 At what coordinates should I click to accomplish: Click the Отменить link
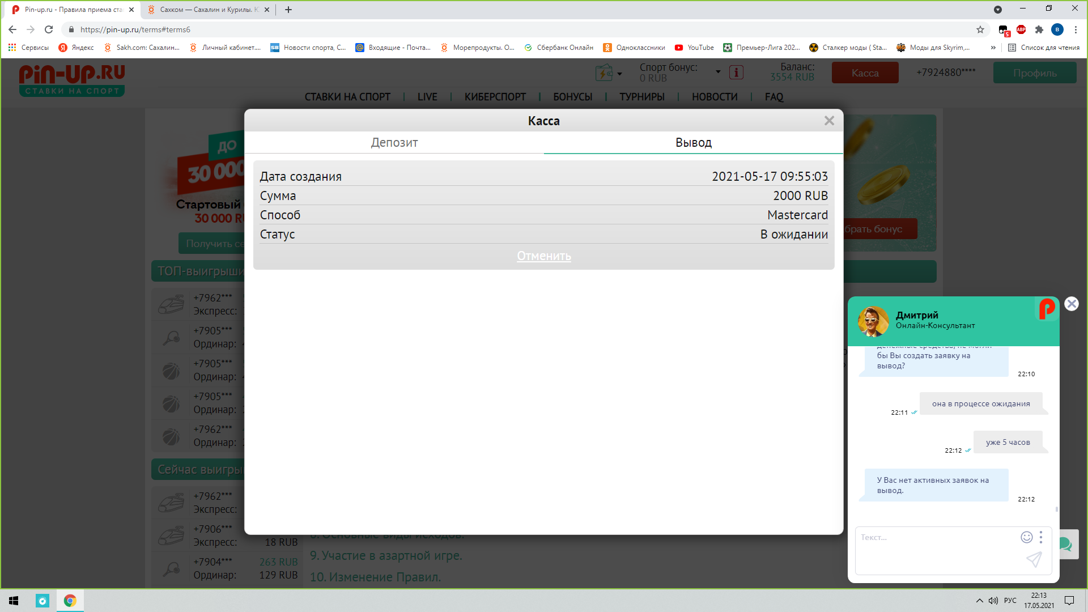pyautogui.click(x=543, y=256)
